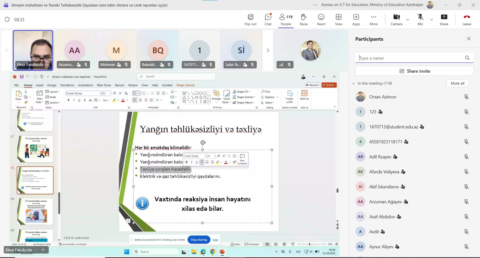Click the Share invite button
This screenshot has height=258, width=480.
pyautogui.click(x=414, y=71)
